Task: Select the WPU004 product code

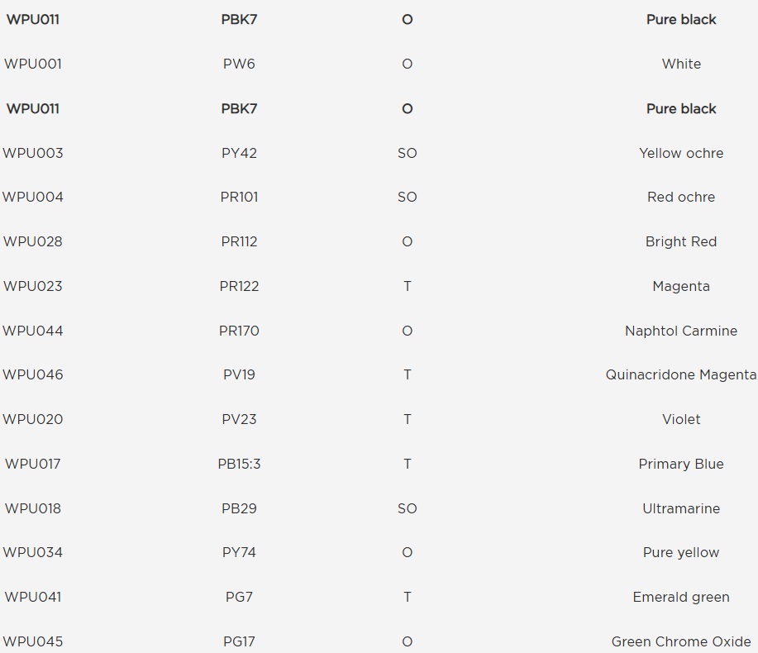Action: pos(33,197)
